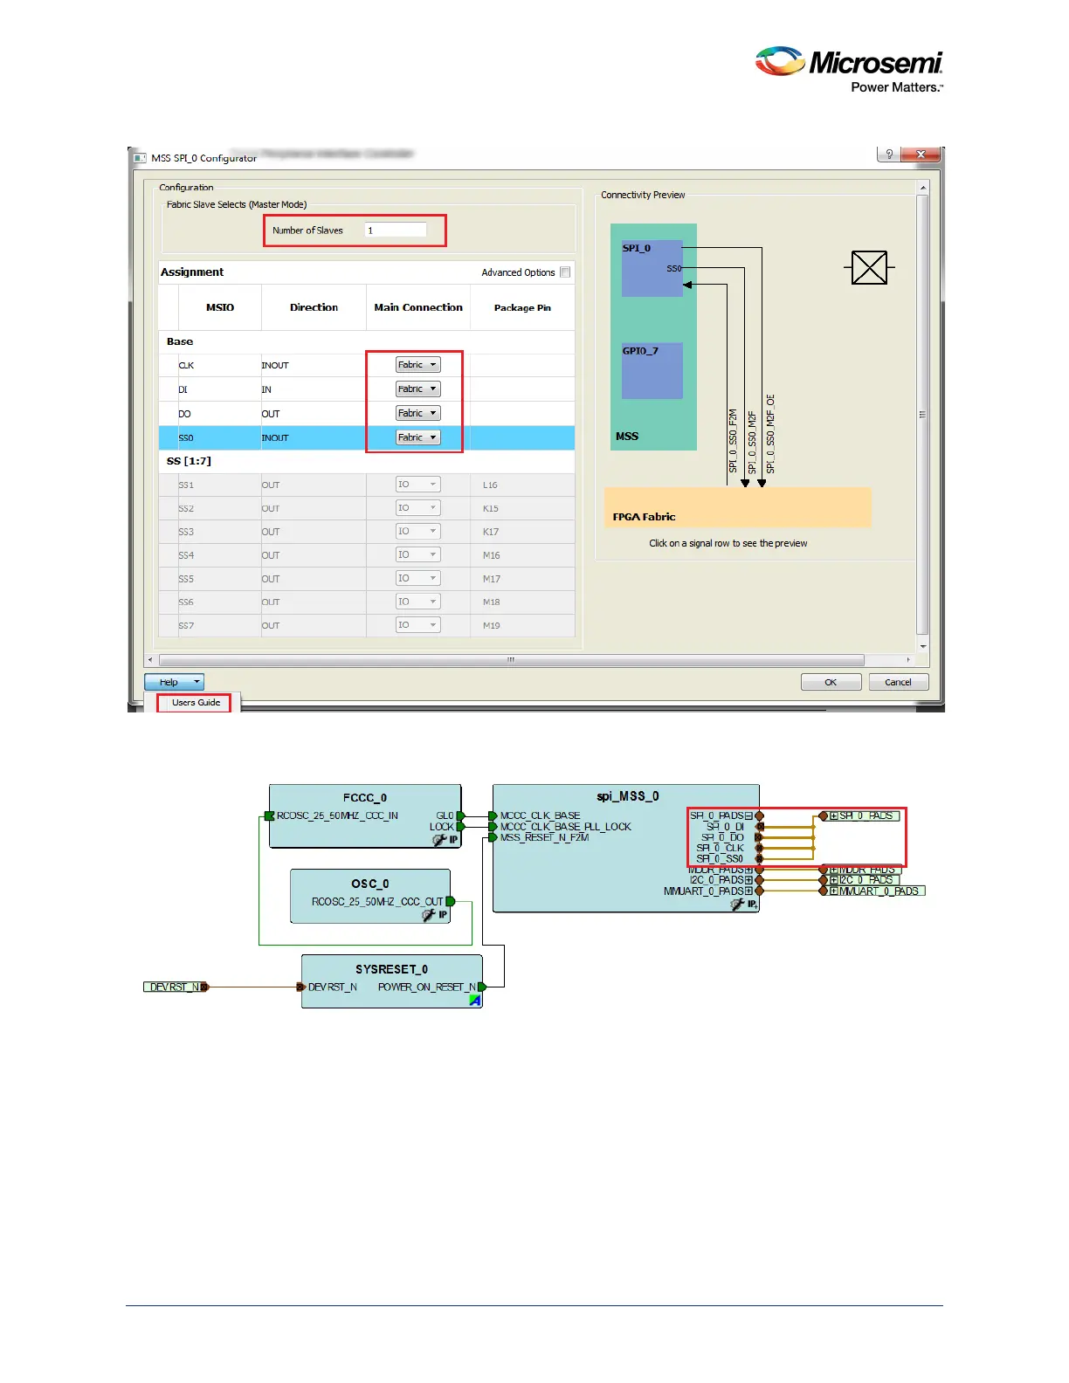Select the DI signal row
The image size is (1069, 1383).
click(x=367, y=389)
